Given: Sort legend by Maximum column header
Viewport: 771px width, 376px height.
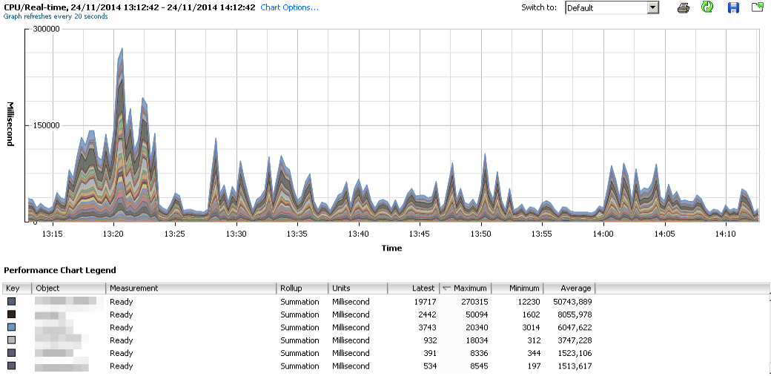Looking at the screenshot, I should tap(469, 288).
